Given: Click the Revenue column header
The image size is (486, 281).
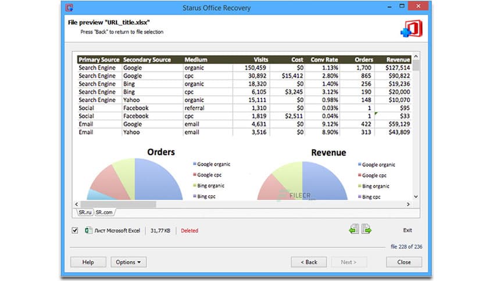Looking at the screenshot, I should [398, 60].
